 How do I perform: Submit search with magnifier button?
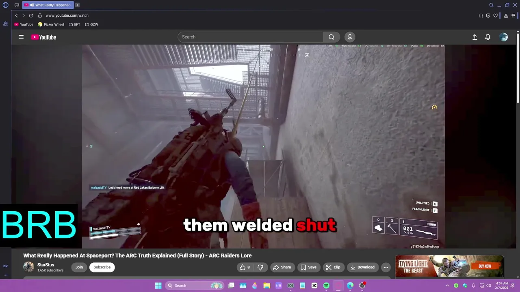click(331, 37)
